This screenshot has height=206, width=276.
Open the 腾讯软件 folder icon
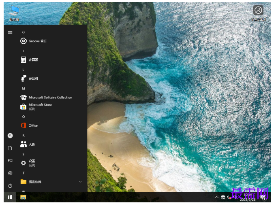(24, 182)
